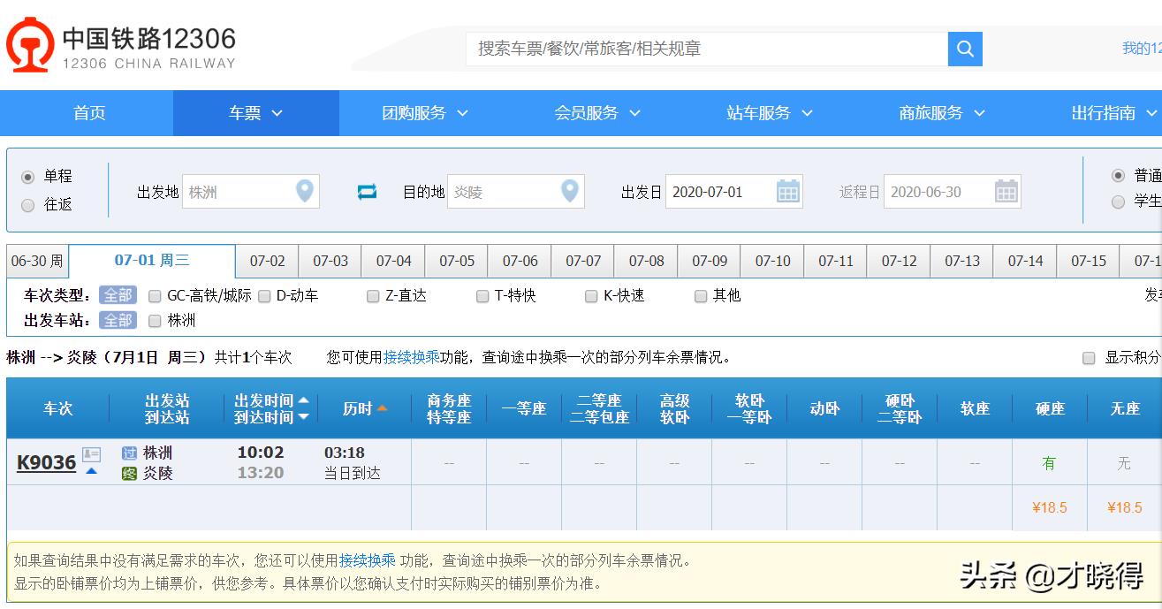The height and width of the screenshot is (609, 1162).
Task: Click 接续换乘 link in yellow notice
Action: tap(367, 560)
